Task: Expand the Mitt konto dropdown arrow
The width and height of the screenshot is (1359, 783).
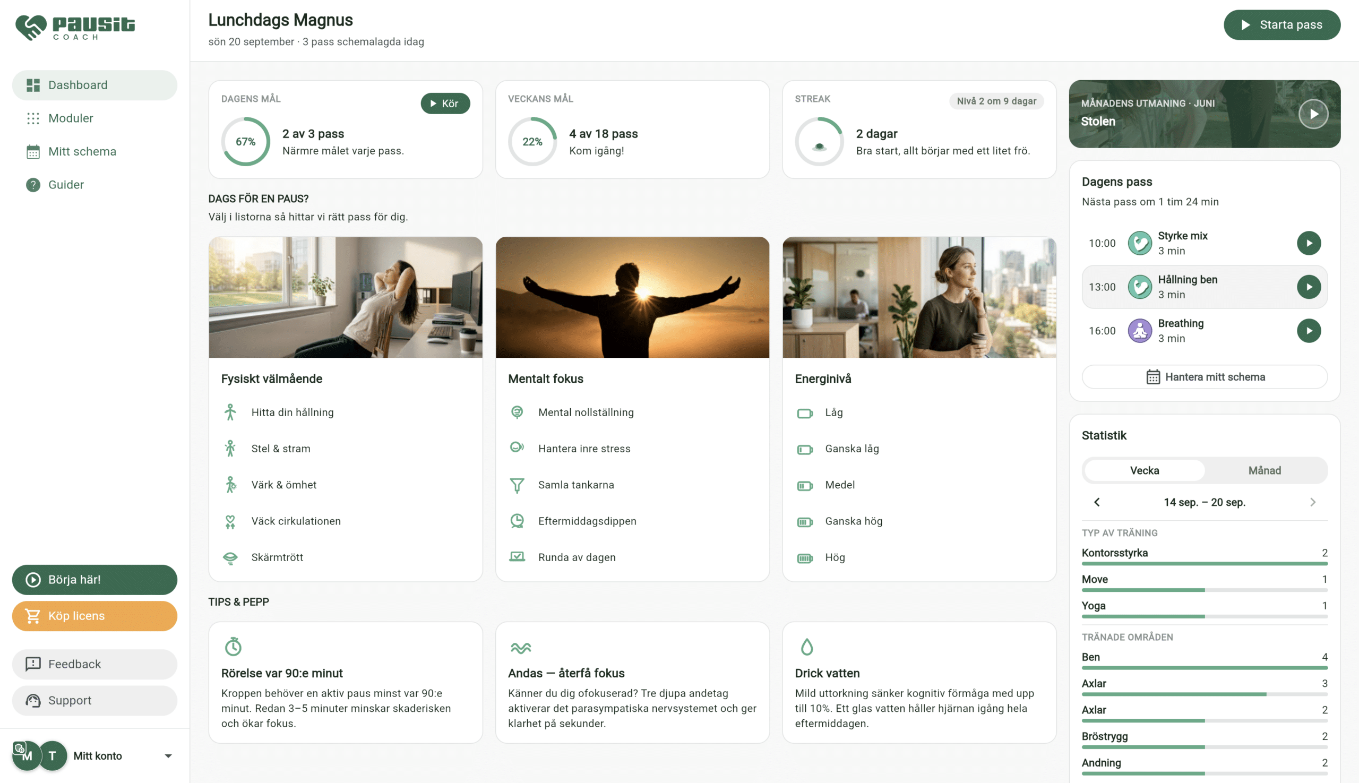Action: 168,756
